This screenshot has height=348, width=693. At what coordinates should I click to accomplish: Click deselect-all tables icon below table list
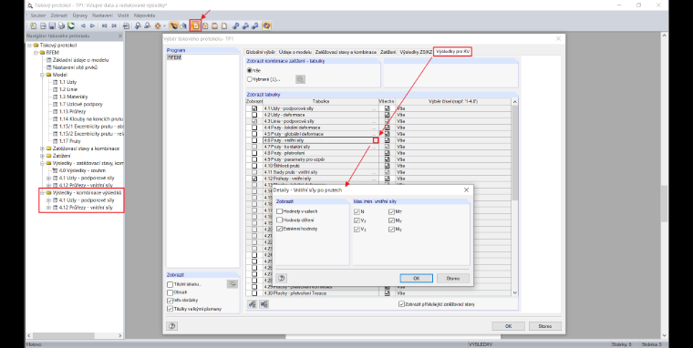(x=264, y=304)
